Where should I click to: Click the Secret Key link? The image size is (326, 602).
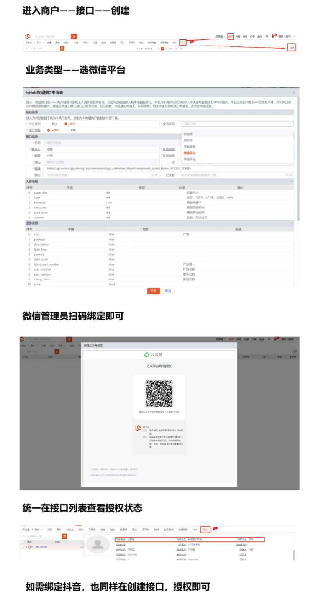point(241,545)
